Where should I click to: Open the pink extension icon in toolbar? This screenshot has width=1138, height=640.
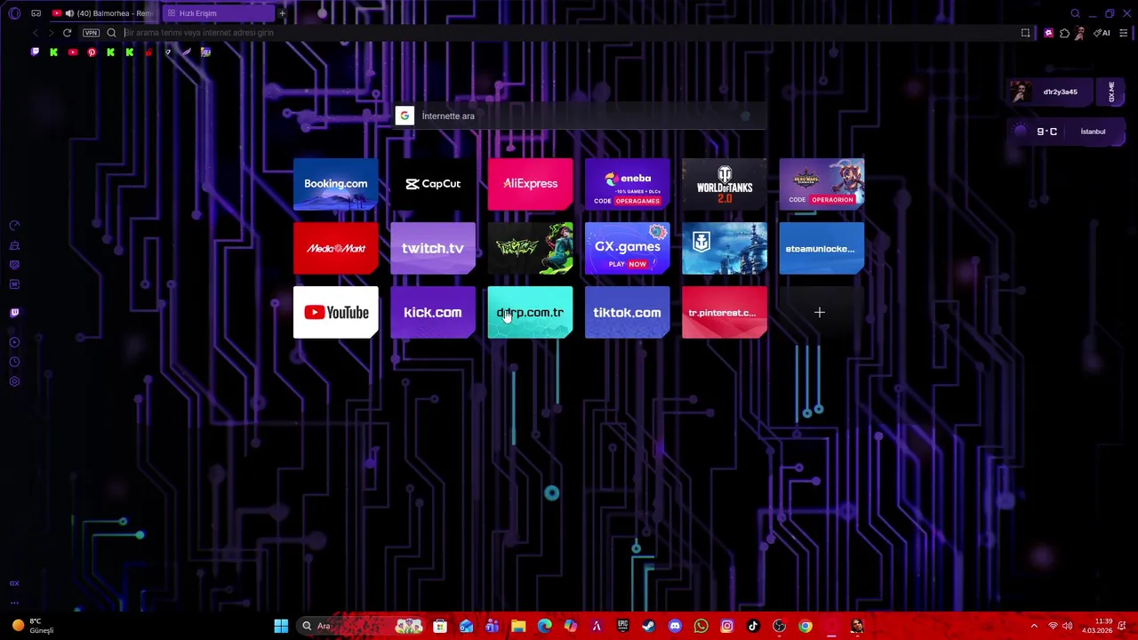tap(1048, 33)
